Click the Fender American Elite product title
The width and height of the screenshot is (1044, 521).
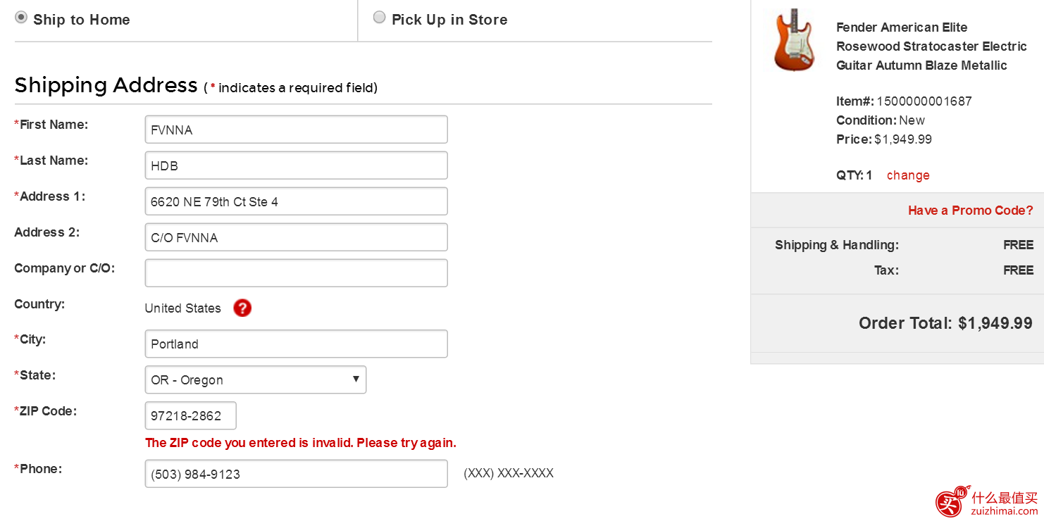pyautogui.click(x=931, y=46)
